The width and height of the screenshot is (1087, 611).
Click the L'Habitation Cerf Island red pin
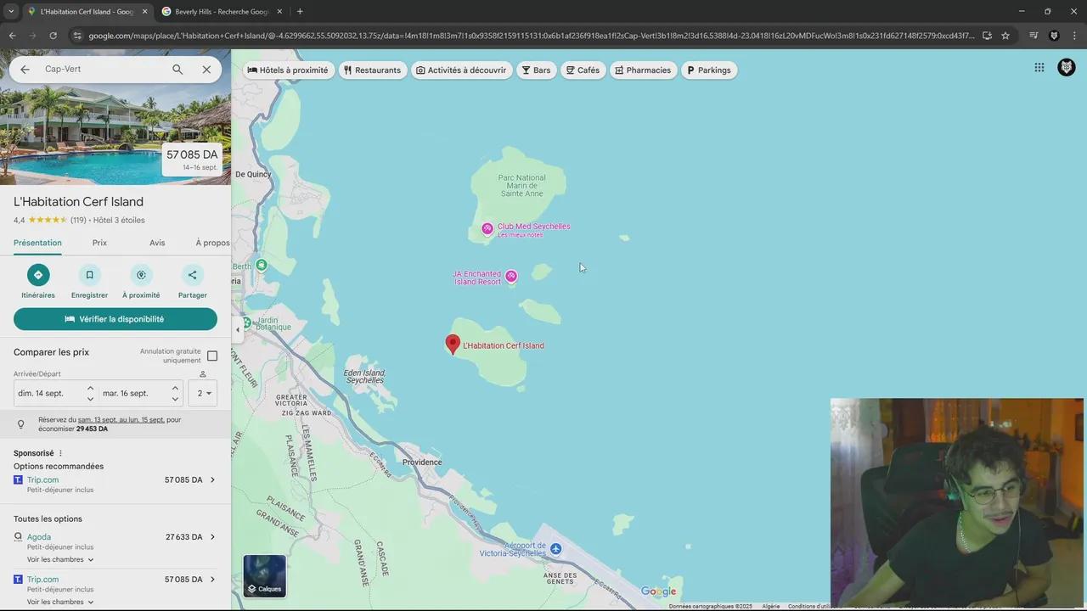tap(453, 344)
